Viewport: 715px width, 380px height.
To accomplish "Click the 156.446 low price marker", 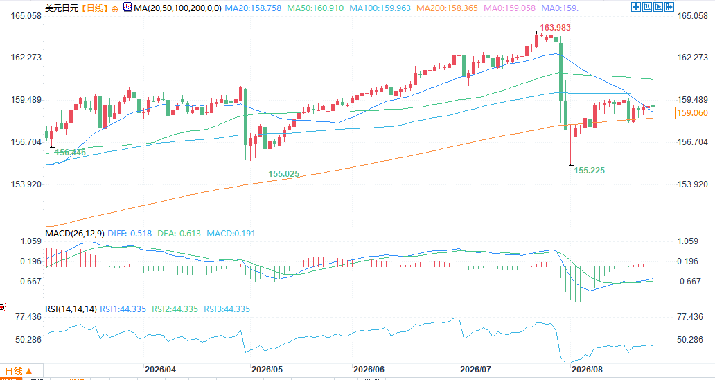I will point(70,153).
